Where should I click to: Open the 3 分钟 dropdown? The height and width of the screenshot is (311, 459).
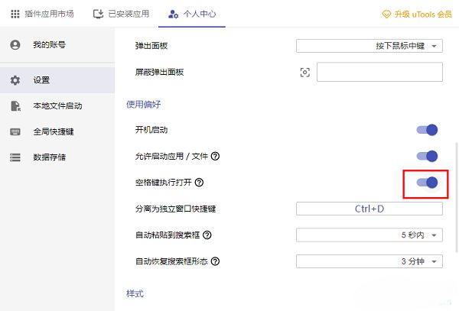pyautogui.click(x=369, y=261)
